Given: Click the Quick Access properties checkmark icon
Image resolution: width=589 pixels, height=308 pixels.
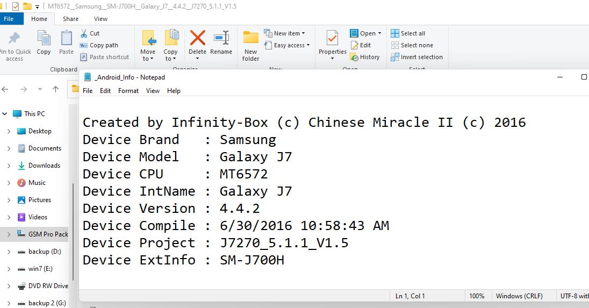Looking at the screenshot, I should pyautogui.click(x=16, y=6).
